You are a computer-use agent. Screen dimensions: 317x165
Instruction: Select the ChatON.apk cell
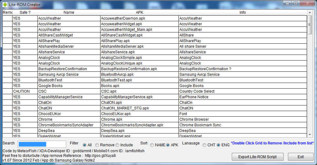[139, 103]
